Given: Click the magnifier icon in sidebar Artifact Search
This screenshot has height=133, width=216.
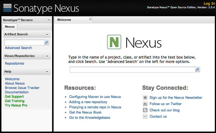Looking at the screenshot, I should coord(47,42).
